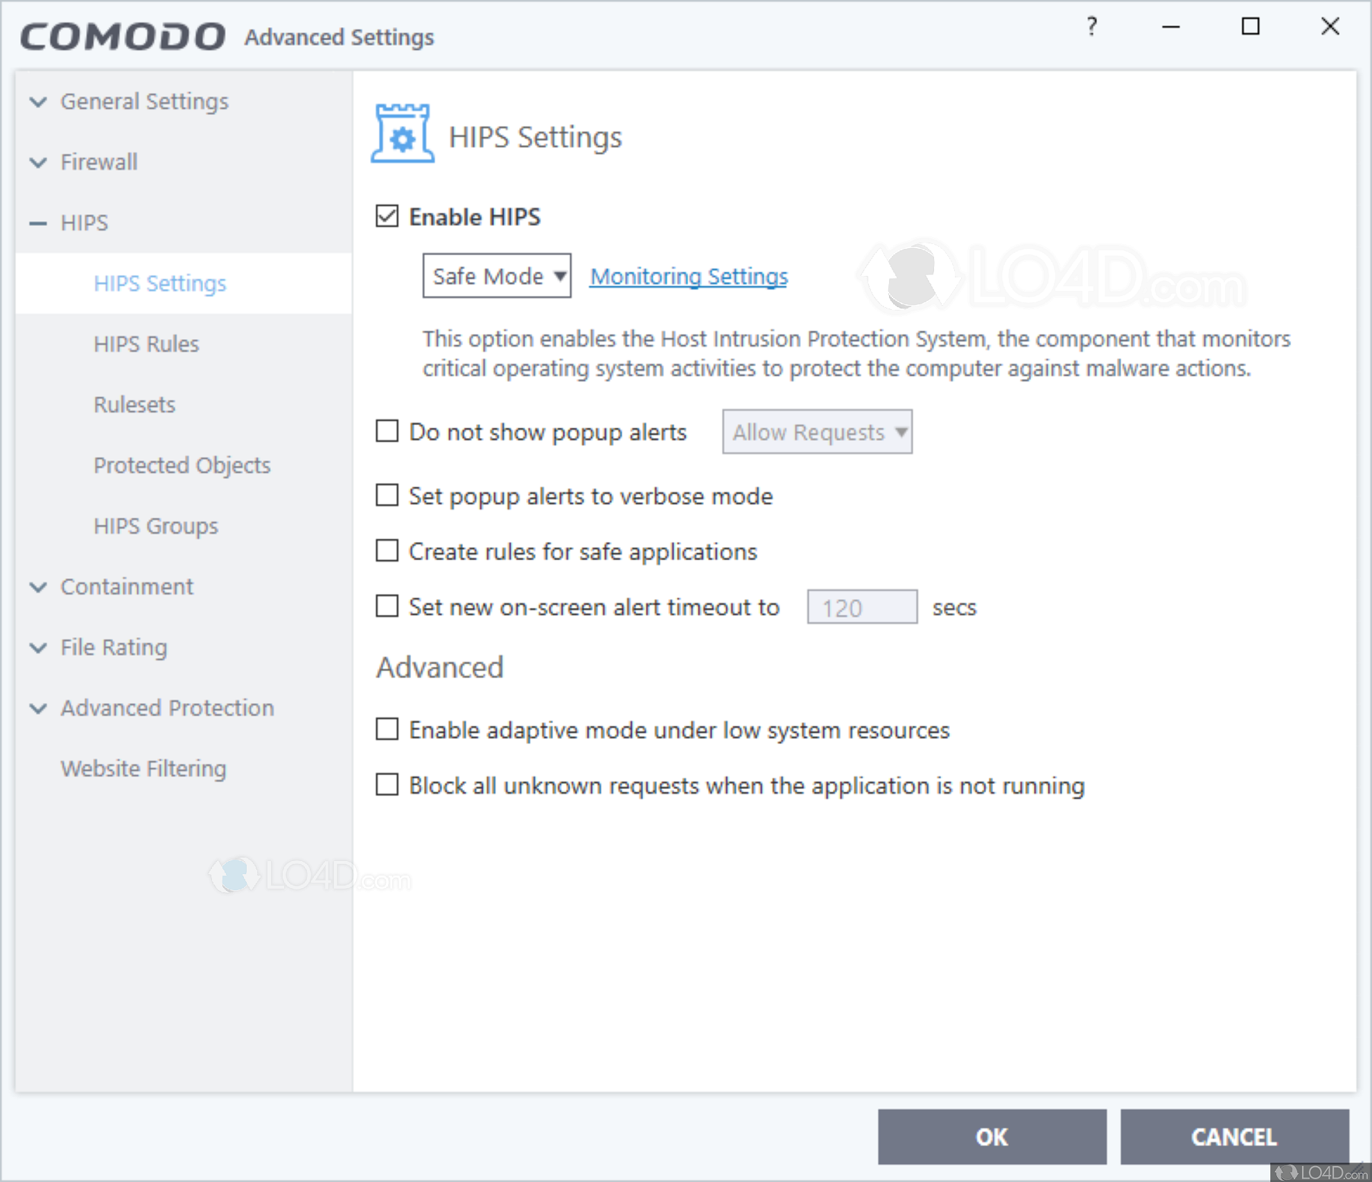This screenshot has width=1372, height=1182.
Task: Disable the Enable HIPS checkbox
Action: pyautogui.click(x=387, y=216)
